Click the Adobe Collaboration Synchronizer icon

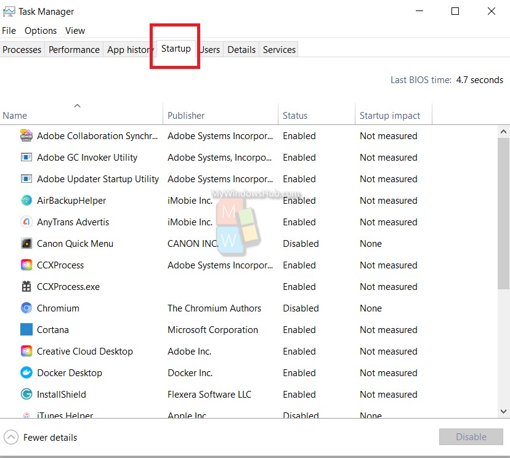pyautogui.click(x=26, y=135)
